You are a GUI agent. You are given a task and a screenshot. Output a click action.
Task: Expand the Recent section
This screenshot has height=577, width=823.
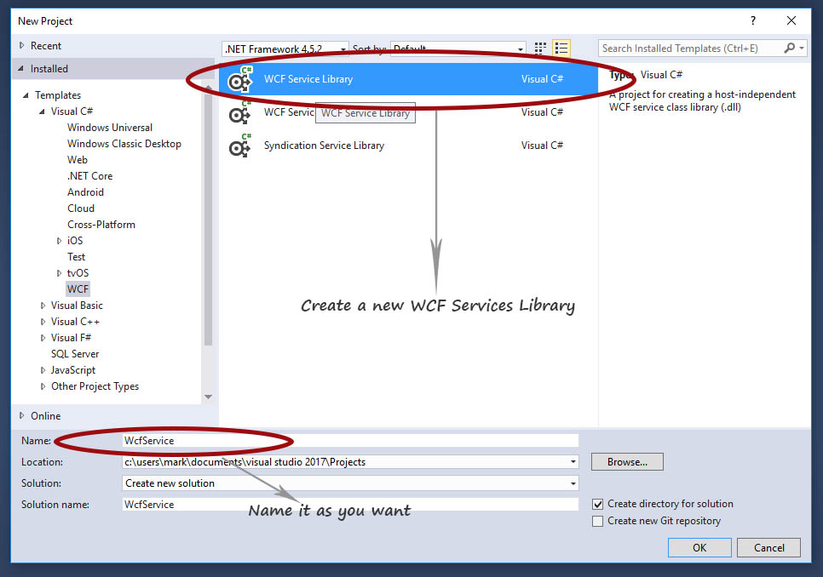point(21,46)
